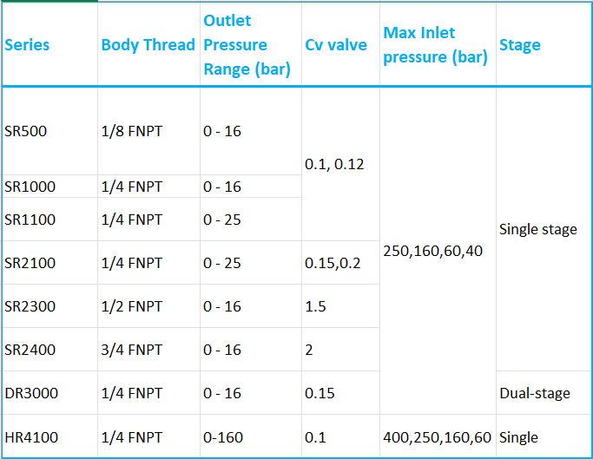The width and height of the screenshot is (593, 459).
Task: Select the 250,160,60,40 merged cell
Action: coord(432,251)
